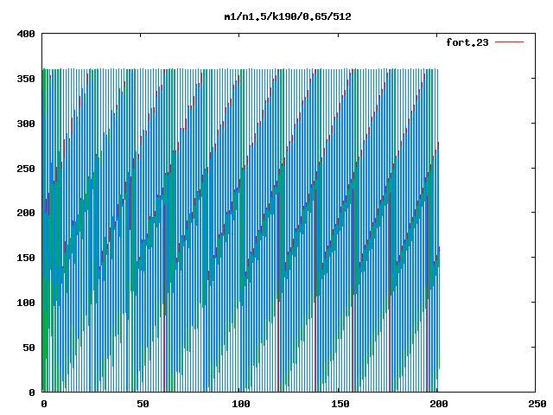
Task: Click y-axis label 300
Action: click(26, 124)
